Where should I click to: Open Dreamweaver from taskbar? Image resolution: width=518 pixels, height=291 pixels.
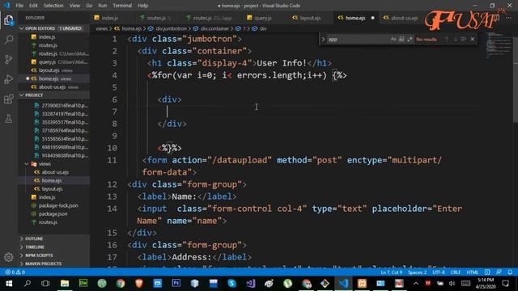click(x=83, y=284)
